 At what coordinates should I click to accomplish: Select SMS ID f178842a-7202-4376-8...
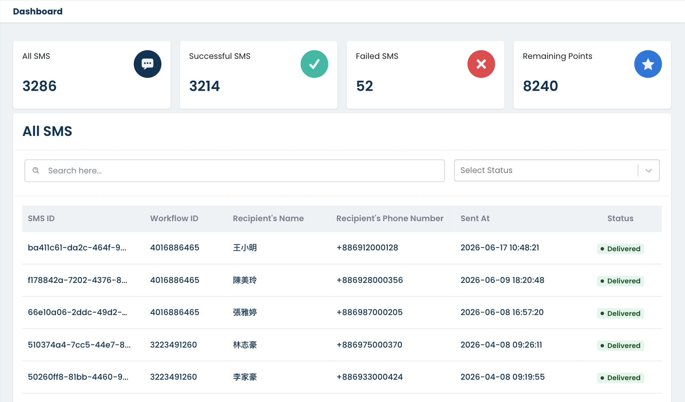click(77, 280)
